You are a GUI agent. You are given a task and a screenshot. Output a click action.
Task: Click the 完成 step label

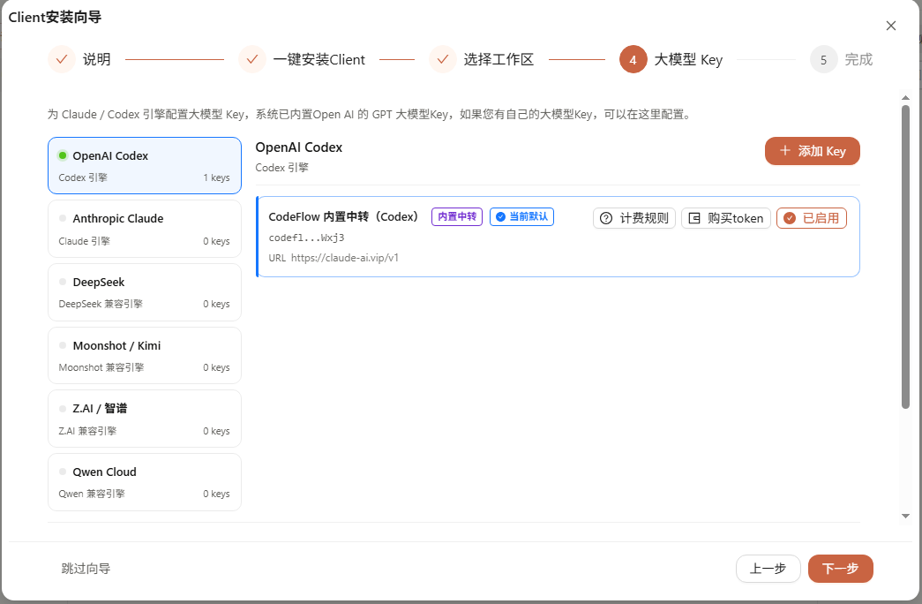coord(858,59)
